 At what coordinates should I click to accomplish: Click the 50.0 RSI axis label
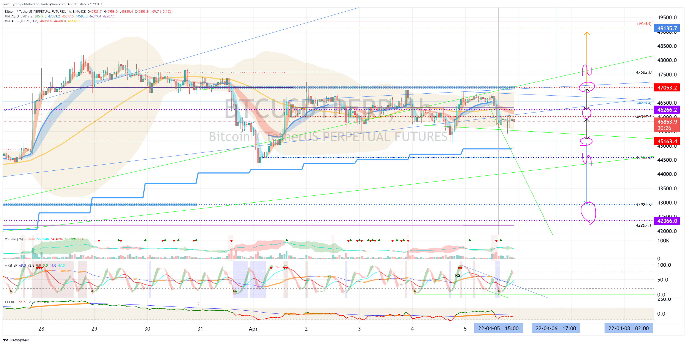pyautogui.click(x=663, y=280)
